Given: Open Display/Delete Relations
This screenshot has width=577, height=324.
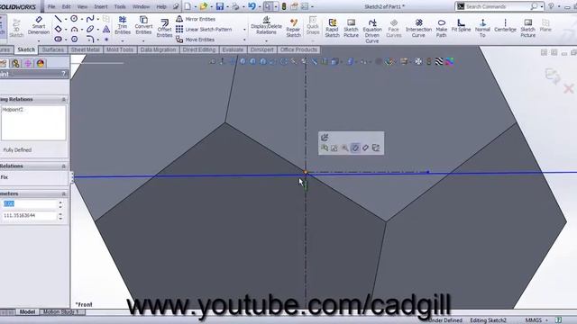Looking at the screenshot, I should [266, 25].
